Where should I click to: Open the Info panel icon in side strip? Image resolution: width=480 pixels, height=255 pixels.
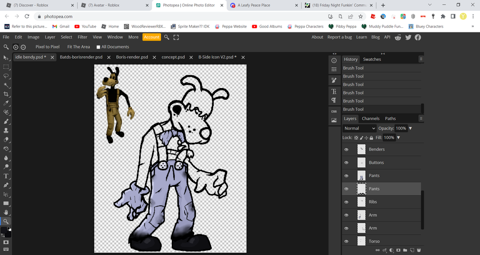point(334,61)
